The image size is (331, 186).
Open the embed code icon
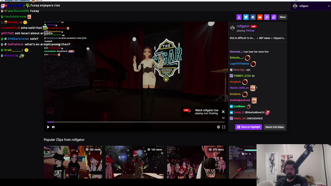pyautogui.click(x=267, y=17)
